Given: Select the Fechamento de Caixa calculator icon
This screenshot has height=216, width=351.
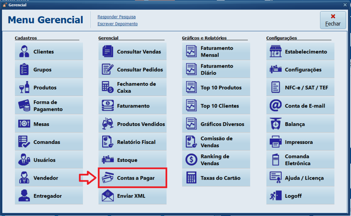Looking at the screenshot, I should click(x=108, y=88).
